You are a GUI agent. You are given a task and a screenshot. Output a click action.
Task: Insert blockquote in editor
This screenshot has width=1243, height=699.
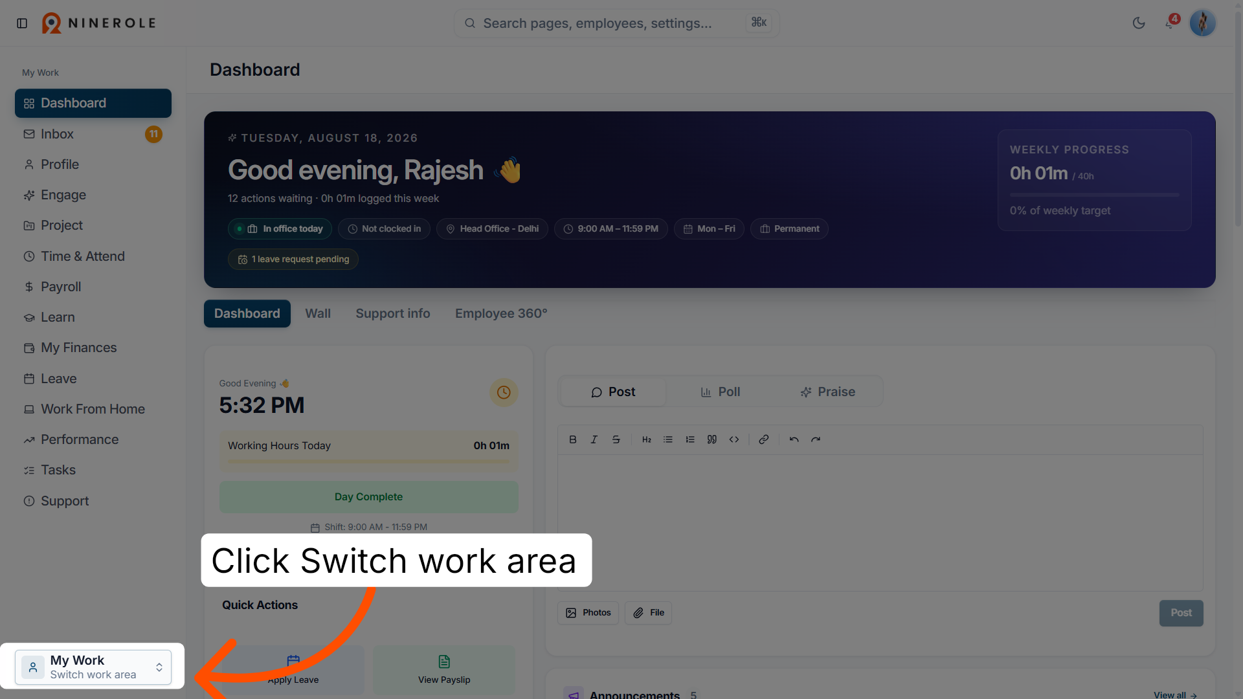[x=712, y=439]
